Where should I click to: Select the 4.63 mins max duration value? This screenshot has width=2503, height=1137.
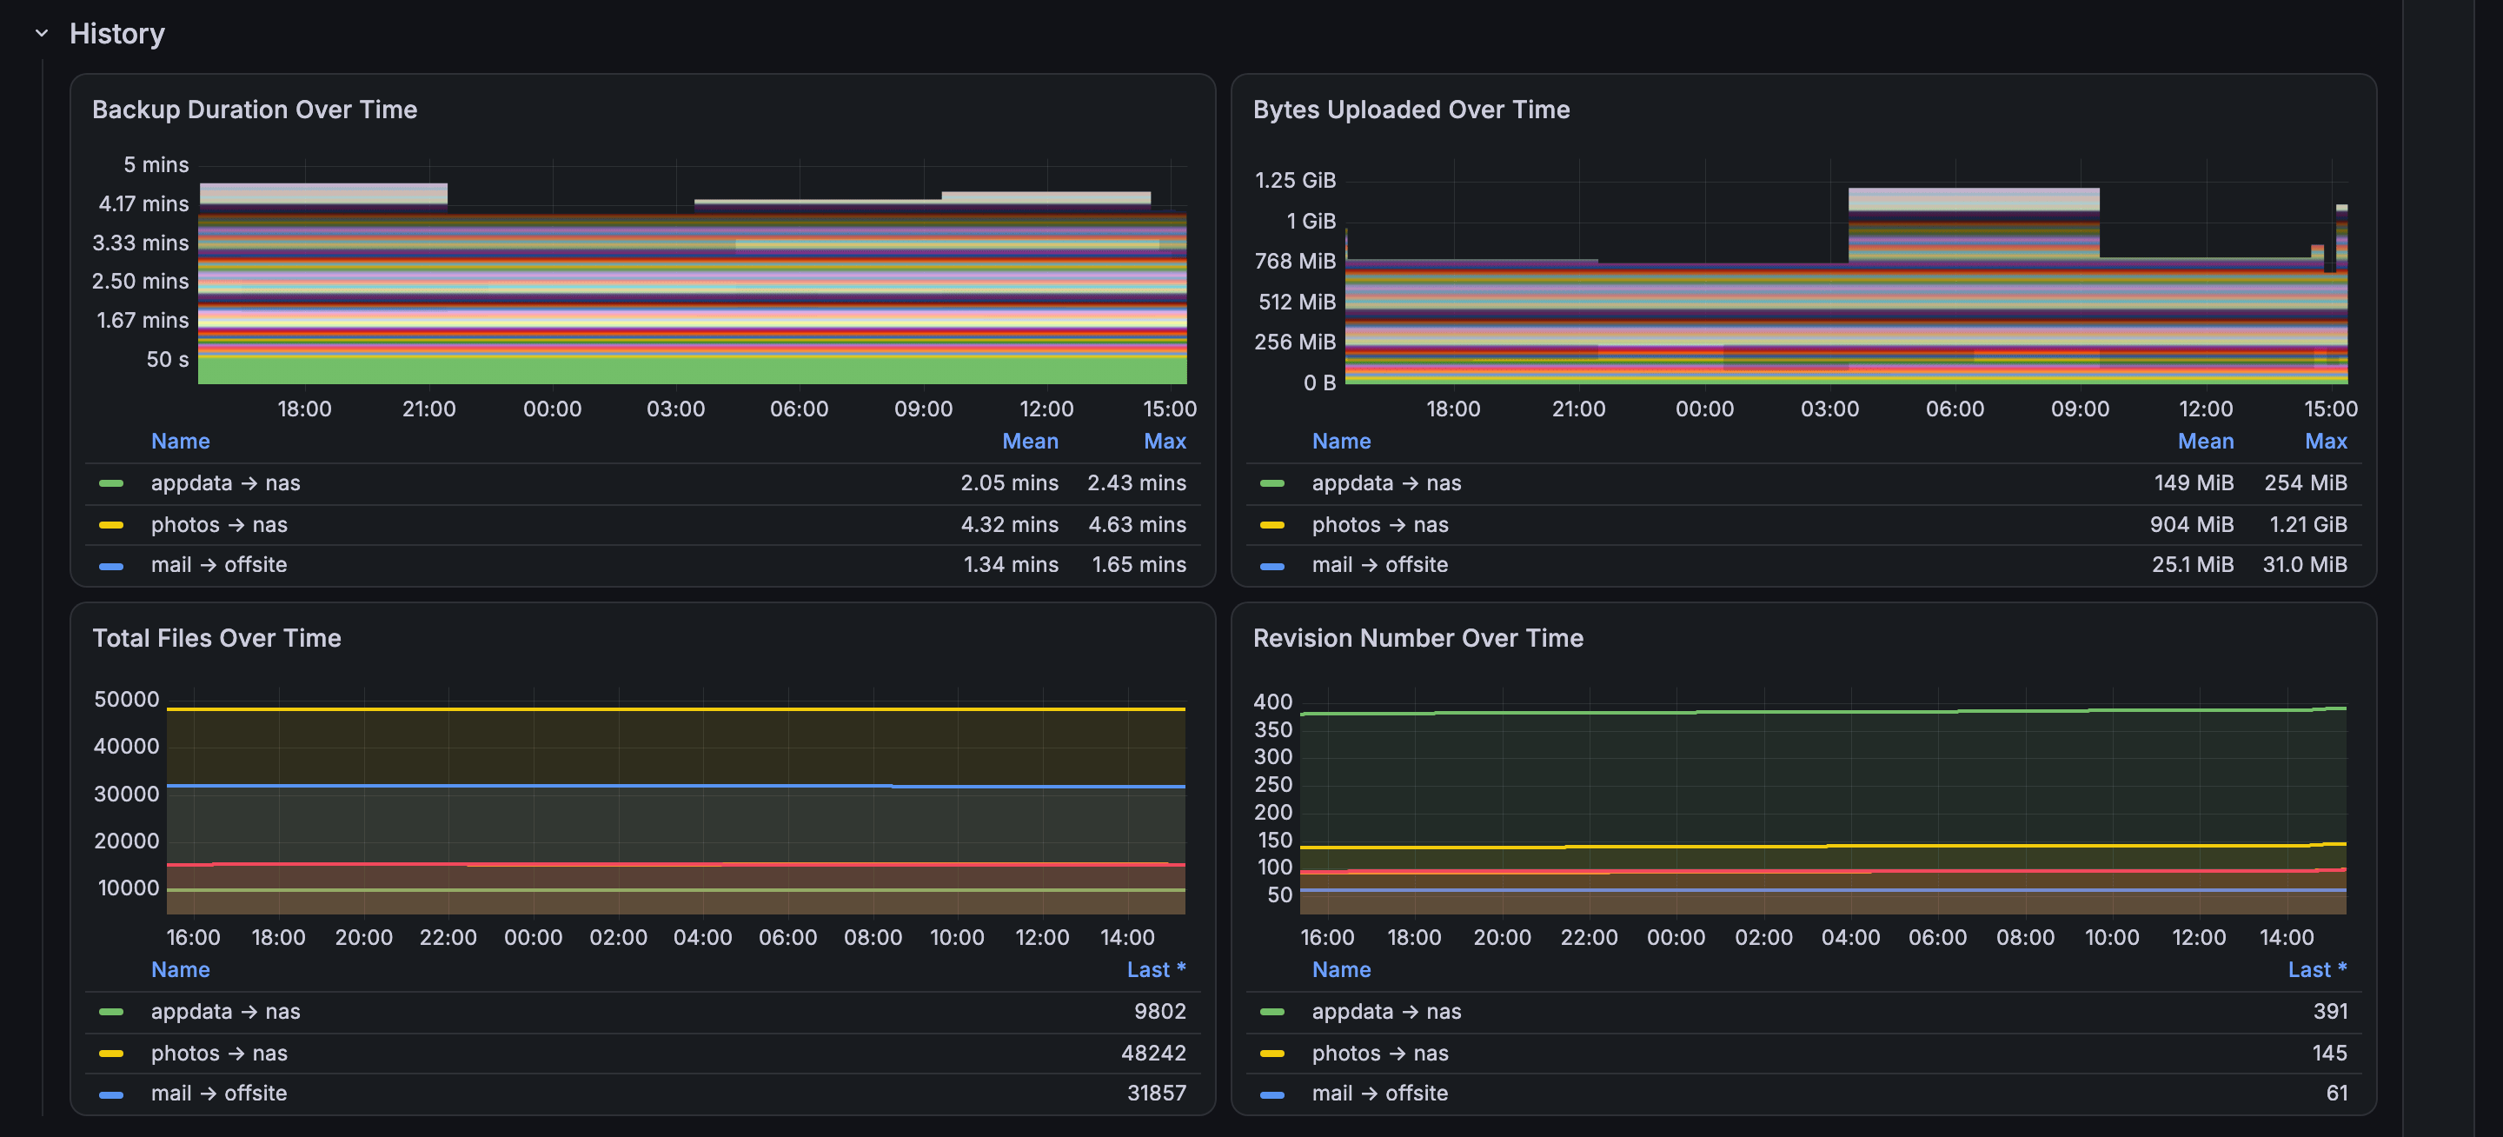click(x=1137, y=525)
